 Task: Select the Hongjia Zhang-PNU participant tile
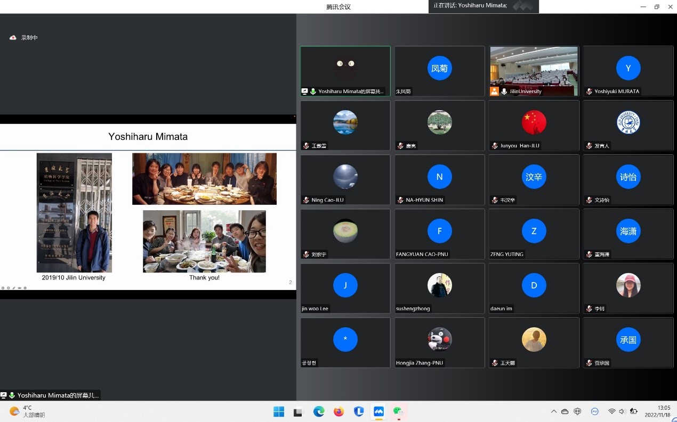(x=440, y=342)
